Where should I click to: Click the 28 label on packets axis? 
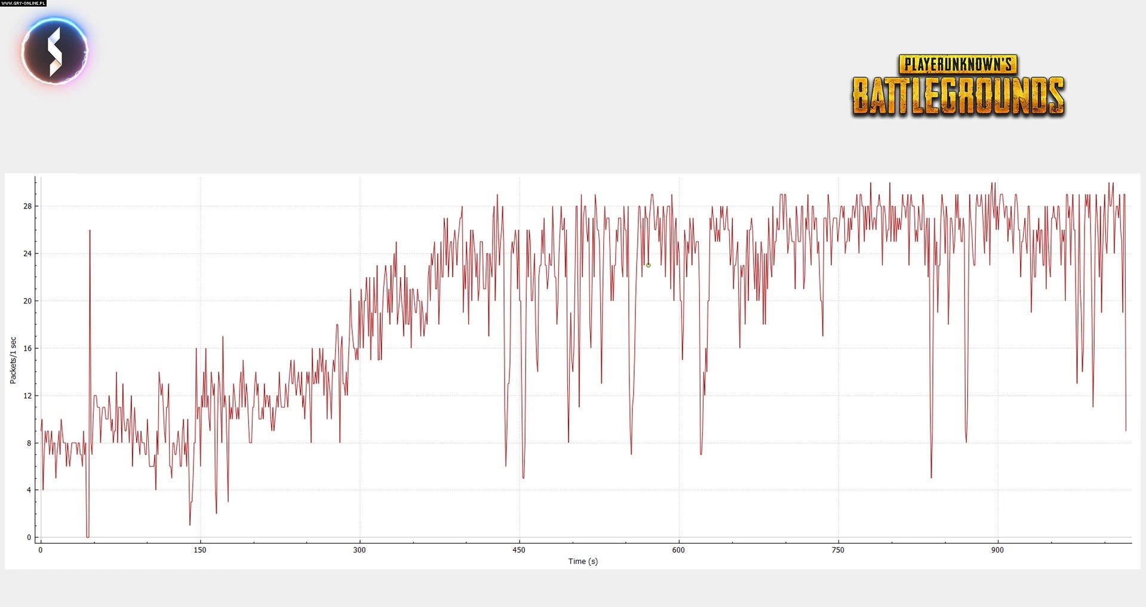[27, 206]
